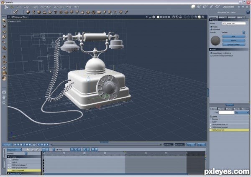Click the magnifier zoom tool in left toolbar
Viewport: 251px width, 177px height.
[4, 103]
